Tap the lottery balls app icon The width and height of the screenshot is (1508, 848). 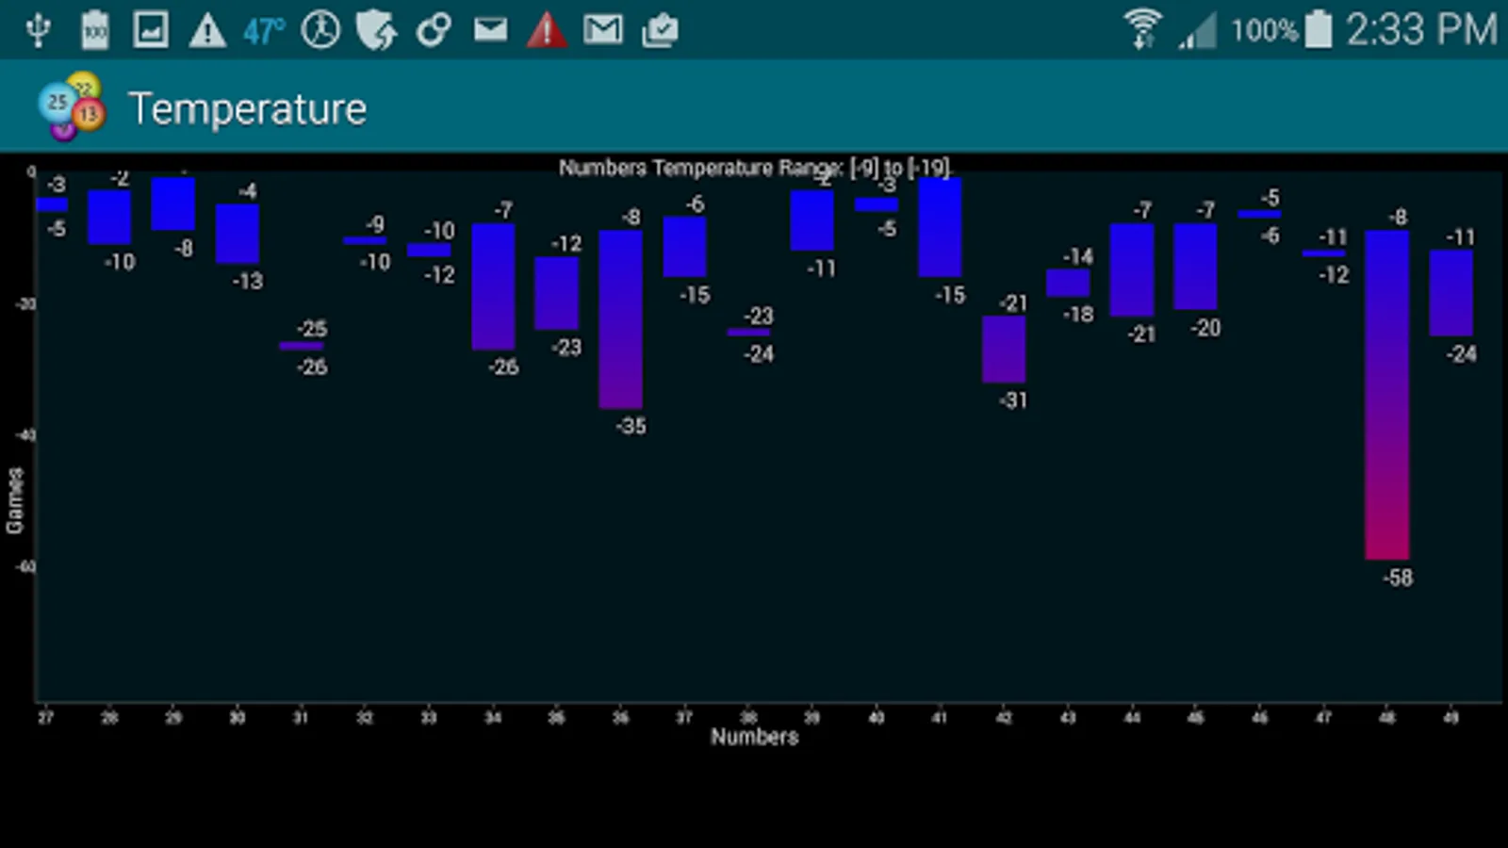(x=71, y=106)
